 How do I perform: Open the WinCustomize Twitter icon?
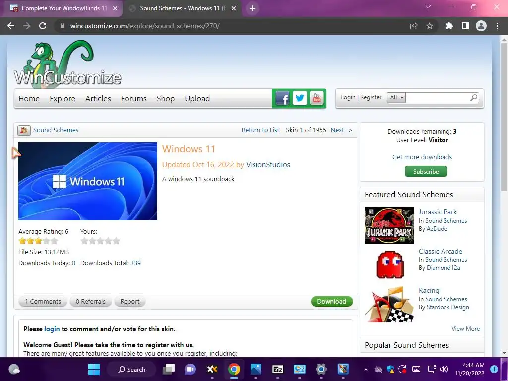pyautogui.click(x=300, y=98)
